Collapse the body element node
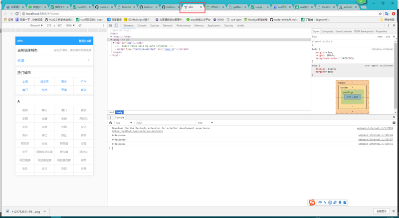This screenshot has width=399, height=218. (x=111, y=40)
